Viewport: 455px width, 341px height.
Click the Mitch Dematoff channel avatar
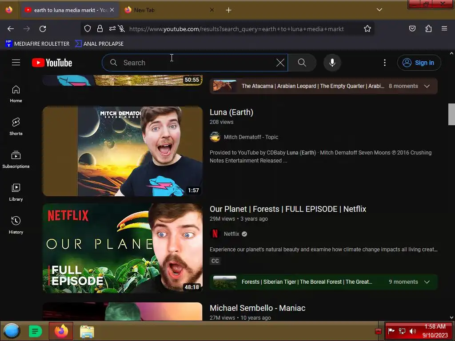coord(215,137)
